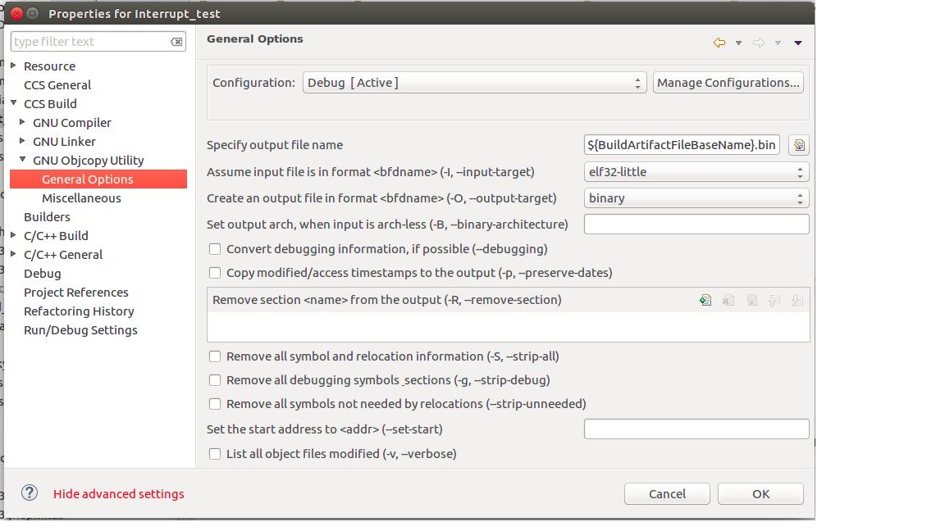Click the set start address input field
Image resolution: width=945 pixels, height=531 pixels.
696,429
